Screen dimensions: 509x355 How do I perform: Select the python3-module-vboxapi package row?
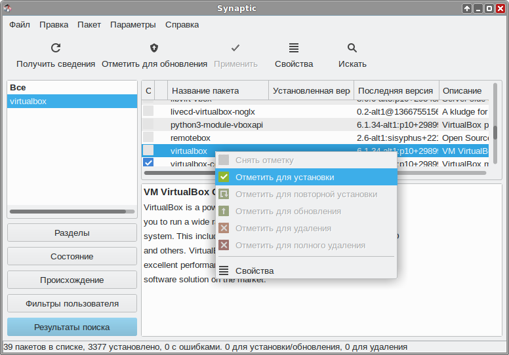(x=315, y=124)
